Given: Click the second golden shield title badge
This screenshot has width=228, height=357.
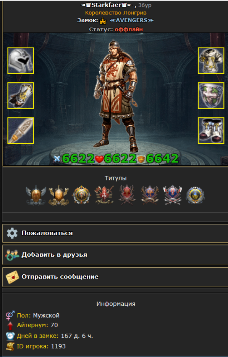Looking at the screenshot, I should coord(58,195).
